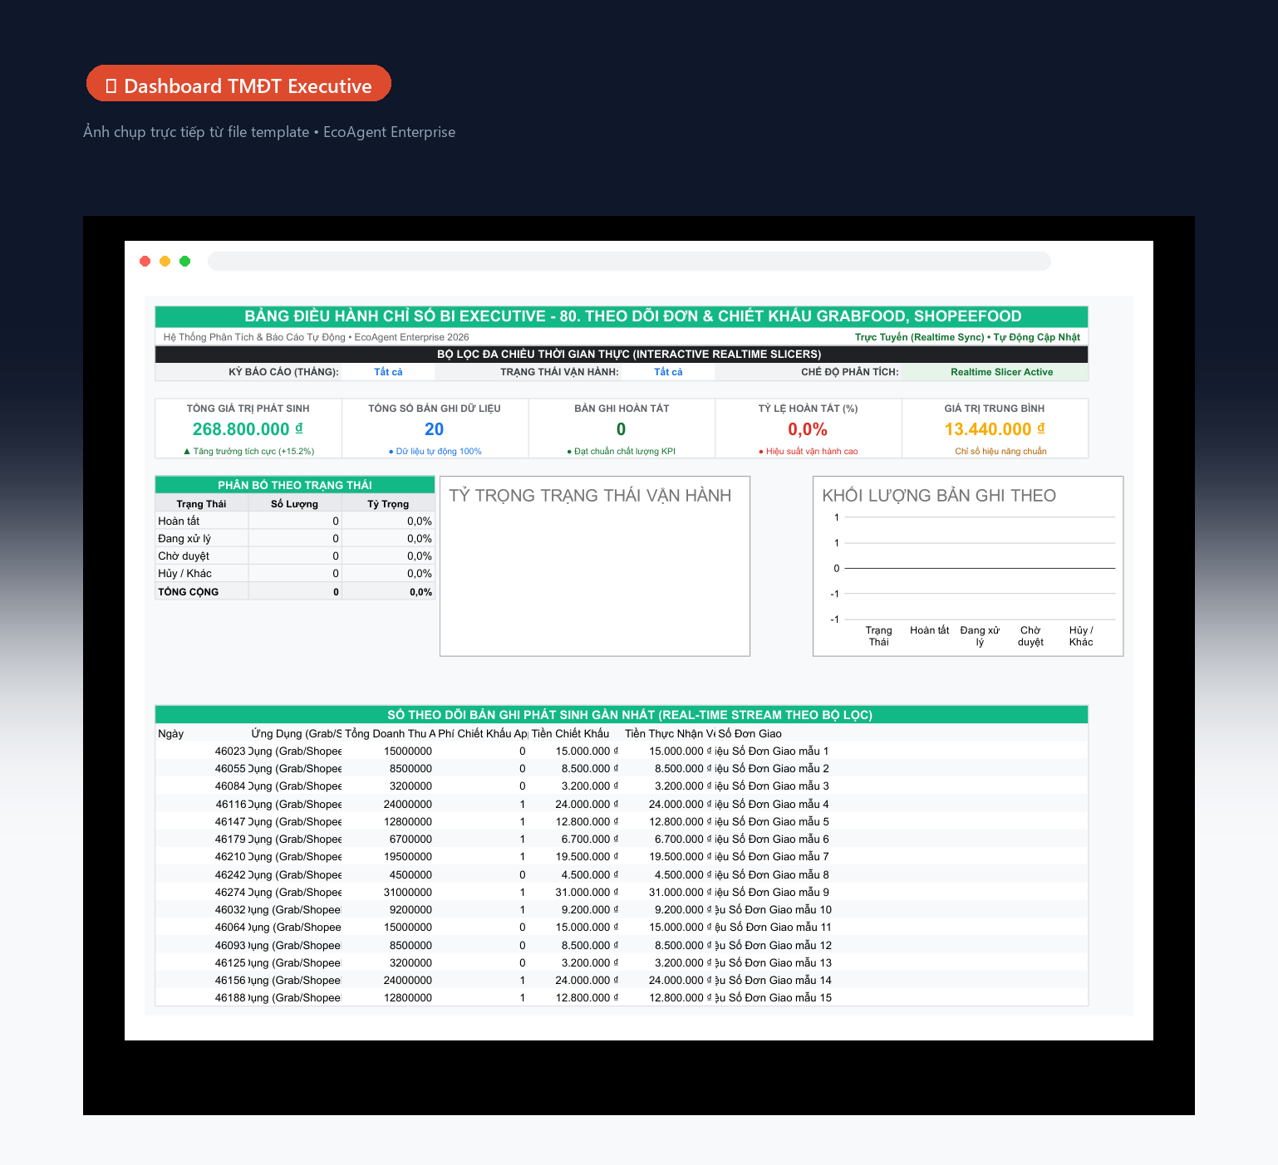Click the Chỉ số hiệu năng chuẩn note
Image resolution: width=1278 pixels, height=1165 pixels.
tap(1000, 452)
